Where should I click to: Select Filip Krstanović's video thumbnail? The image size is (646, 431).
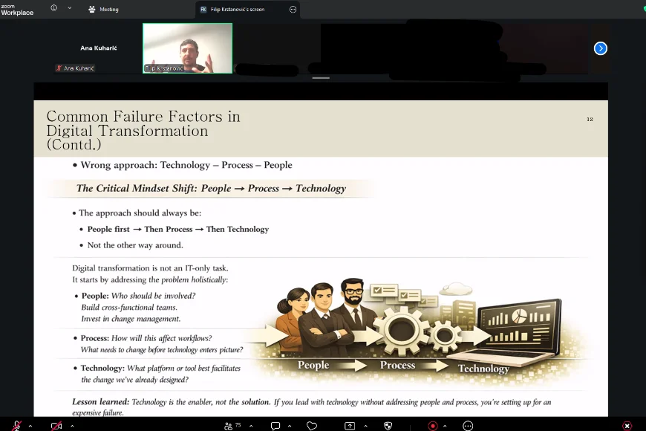pos(187,48)
